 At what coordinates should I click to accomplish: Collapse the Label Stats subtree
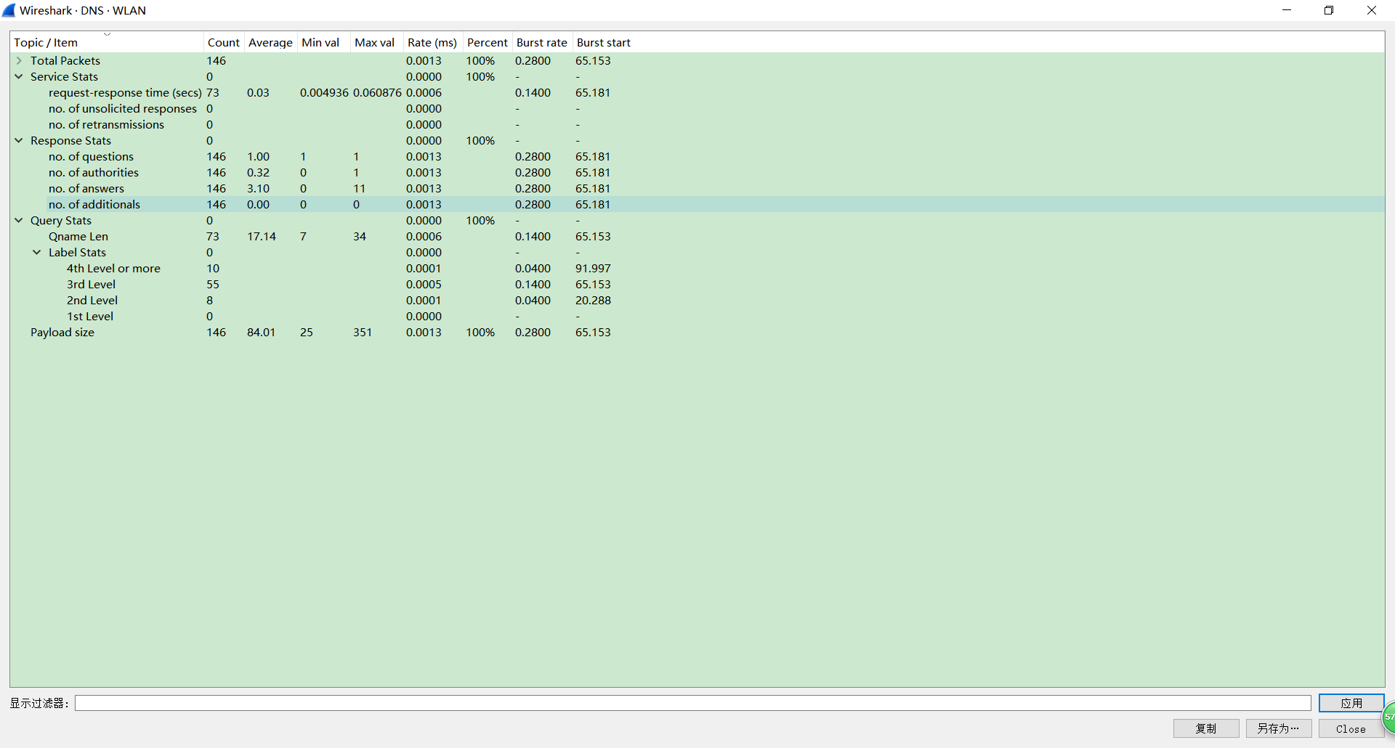pyautogui.click(x=37, y=253)
